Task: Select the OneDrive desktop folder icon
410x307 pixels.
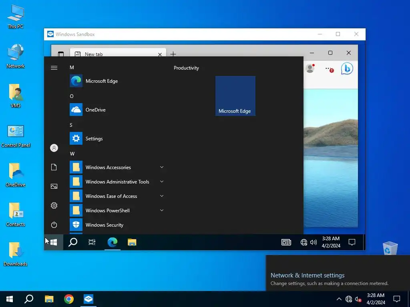Action: point(16,175)
